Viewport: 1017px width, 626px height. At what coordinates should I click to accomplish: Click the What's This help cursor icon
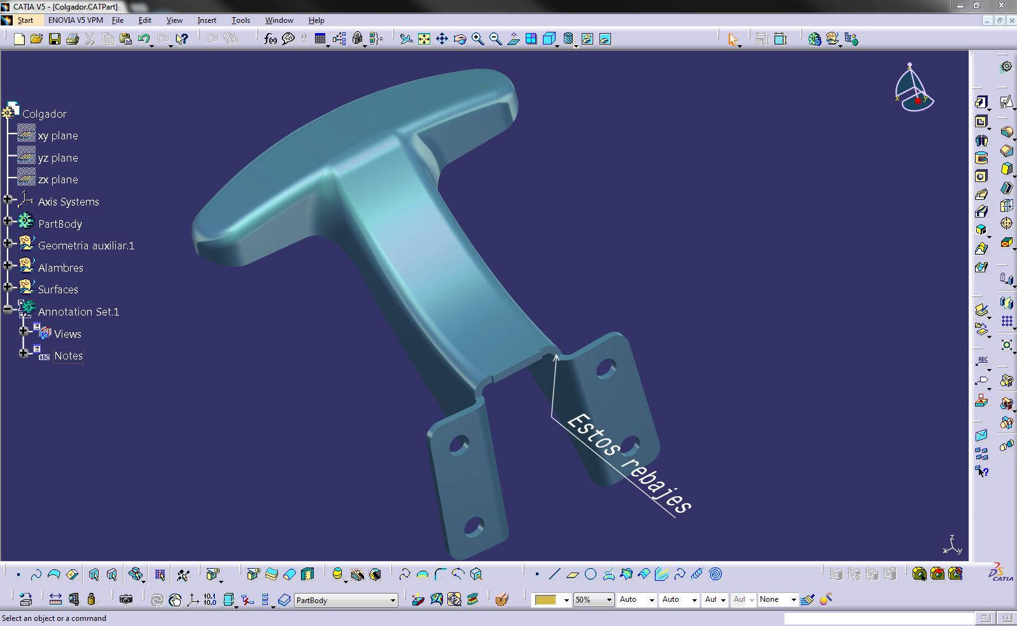pyautogui.click(x=181, y=39)
